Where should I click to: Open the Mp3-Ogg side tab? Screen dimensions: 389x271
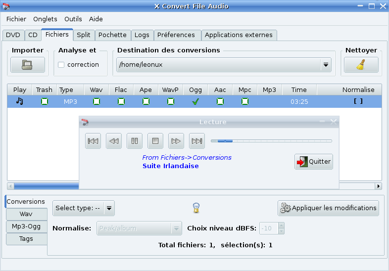tap(26, 226)
